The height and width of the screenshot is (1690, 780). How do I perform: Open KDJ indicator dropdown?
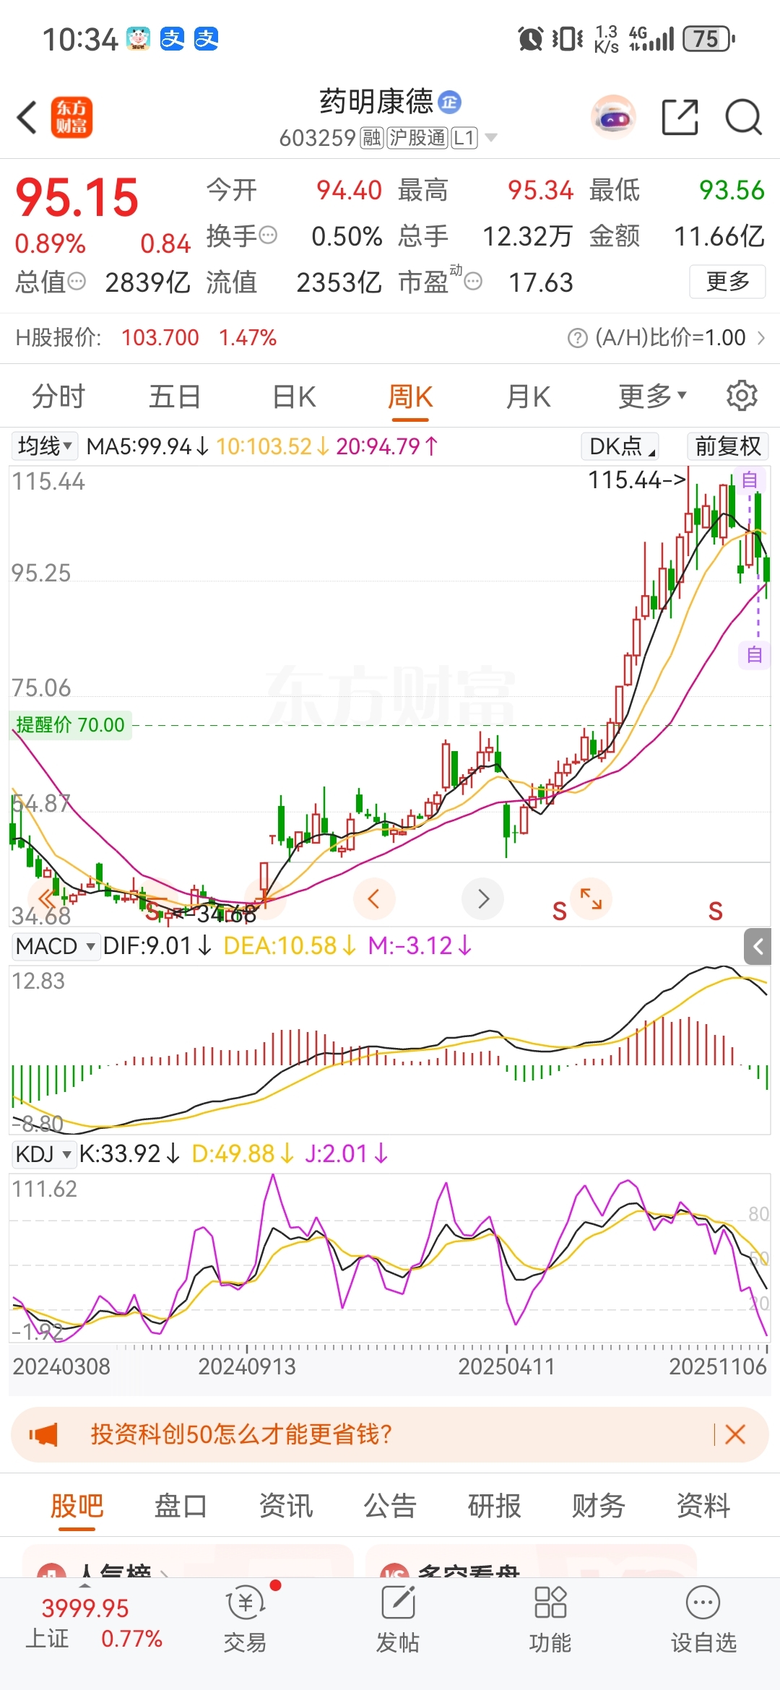coord(44,1154)
